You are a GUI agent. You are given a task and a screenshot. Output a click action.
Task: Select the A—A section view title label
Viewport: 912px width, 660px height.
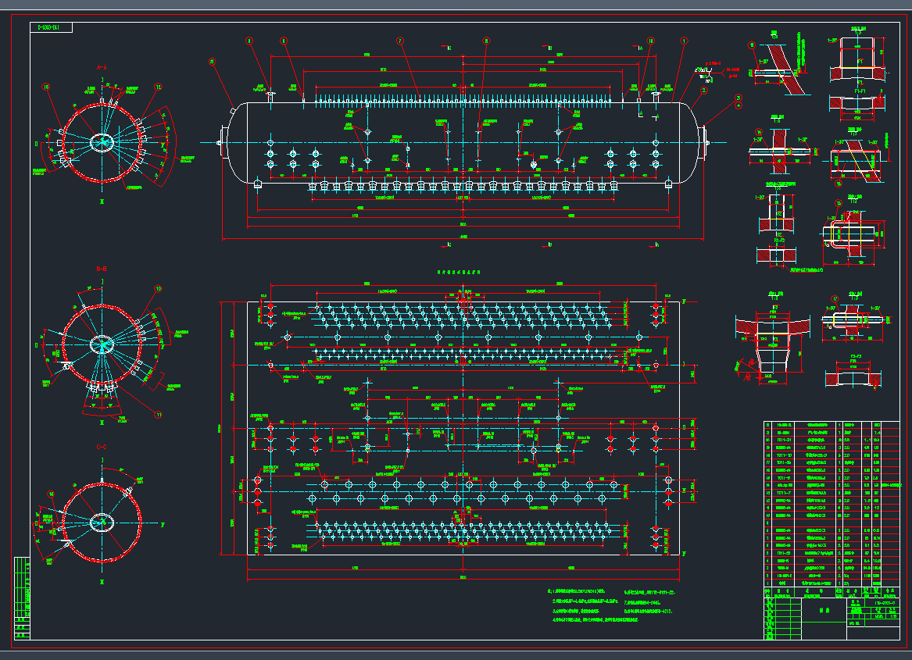101,67
